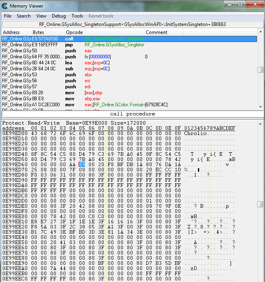This screenshot has width=265, height=282.
Task: Open the Debug menu
Action: pyautogui.click(x=59, y=16)
